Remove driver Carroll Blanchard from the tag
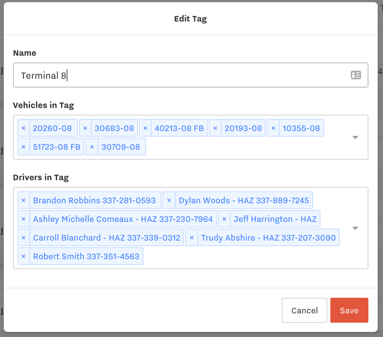Image resolution: width=383 pixels, height=337 pixels. [23, 237]
